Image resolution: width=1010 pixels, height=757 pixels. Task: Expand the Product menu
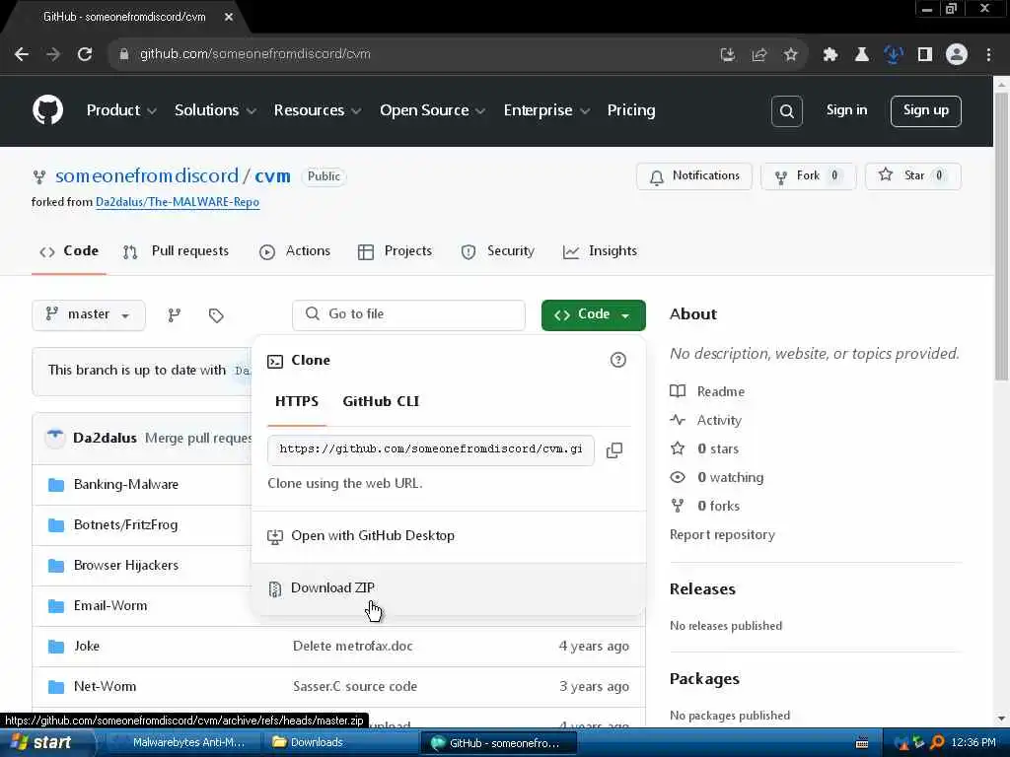[x=121, y=110]
